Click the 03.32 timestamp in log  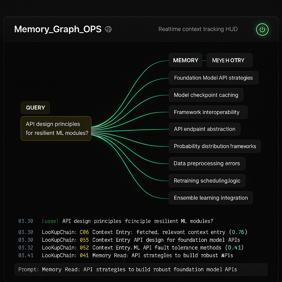(26, 248)
